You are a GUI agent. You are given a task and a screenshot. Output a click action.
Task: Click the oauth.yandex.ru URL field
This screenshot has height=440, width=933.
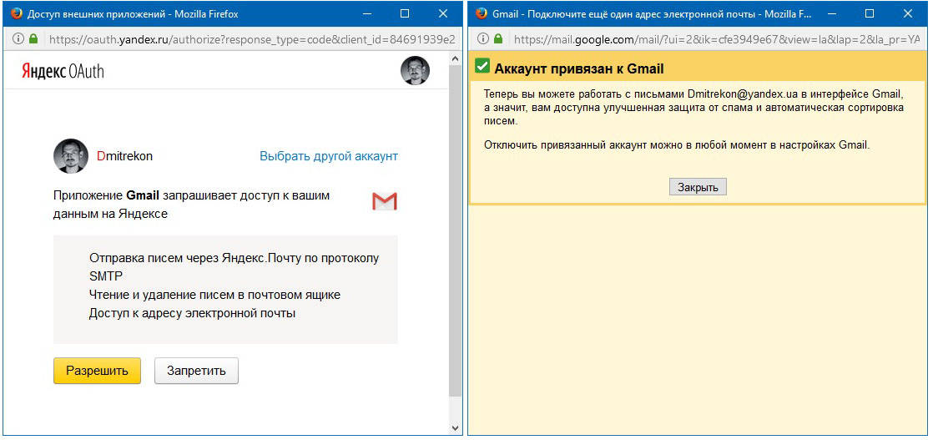point(252,39)
